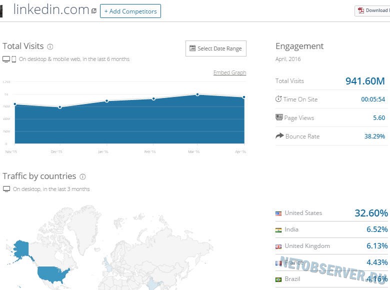Screen dimensions: 390x290
Task: Click the 941.60M total visits value
Action: pyautogui.click(x=365, y=81)
